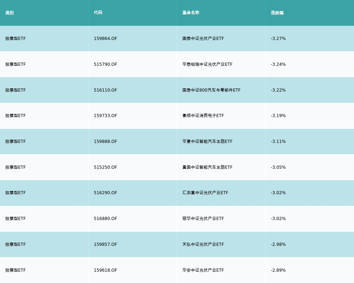Click the -3.19% change value
The width and height of the screenshot is (354, 283).
click(x=278, y=116)
